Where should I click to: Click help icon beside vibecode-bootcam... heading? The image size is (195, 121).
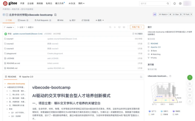click(x=170, y=76)
